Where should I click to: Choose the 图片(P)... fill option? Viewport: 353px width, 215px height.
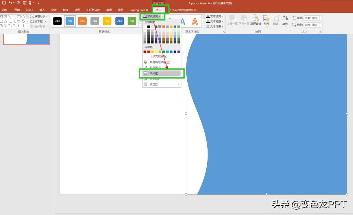coord(162,73)
